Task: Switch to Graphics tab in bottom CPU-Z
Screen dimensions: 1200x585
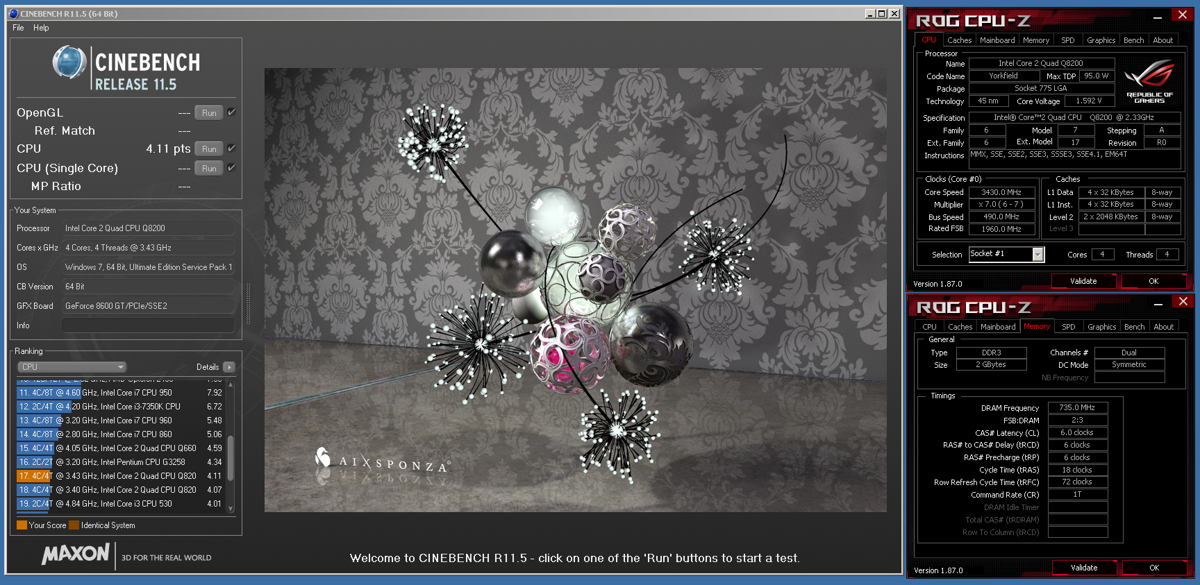Action: tap(1102, 327)
